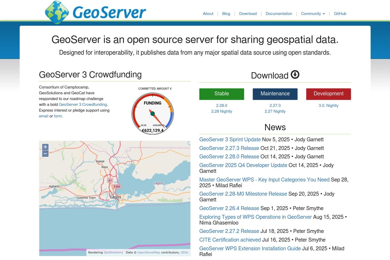Click the Maintenance download button
This screenshot has height=260, width=390.
point(275,94)
